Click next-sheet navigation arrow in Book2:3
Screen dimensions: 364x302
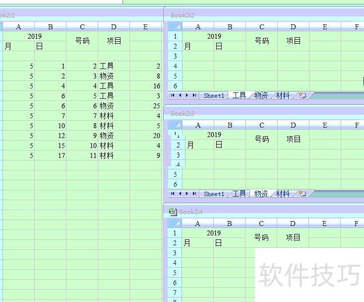pos(187,194)
